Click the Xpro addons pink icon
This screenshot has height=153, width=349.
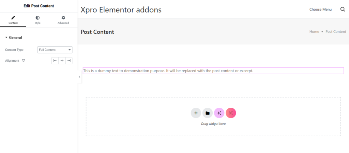(x=231, y=113)
